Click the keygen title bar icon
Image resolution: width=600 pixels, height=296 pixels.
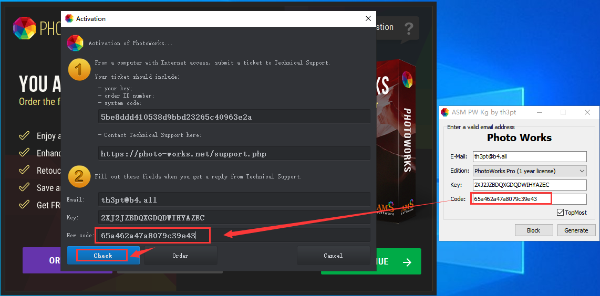(444, 112)
